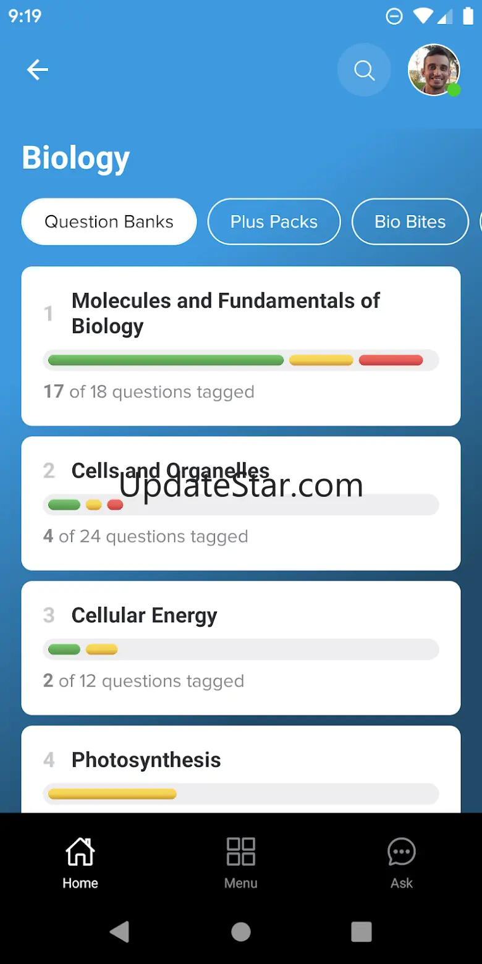Click the Molecules green progress segment

point(166,360)
